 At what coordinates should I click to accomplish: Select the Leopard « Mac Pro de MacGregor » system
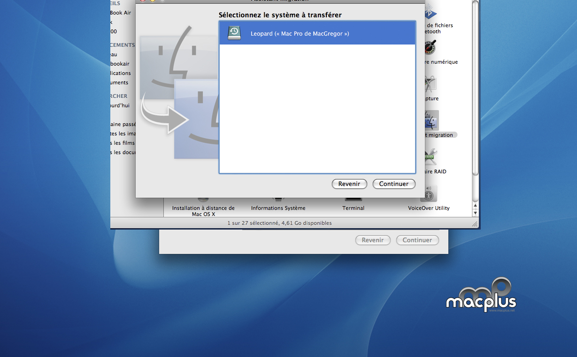tap(317, 33)
